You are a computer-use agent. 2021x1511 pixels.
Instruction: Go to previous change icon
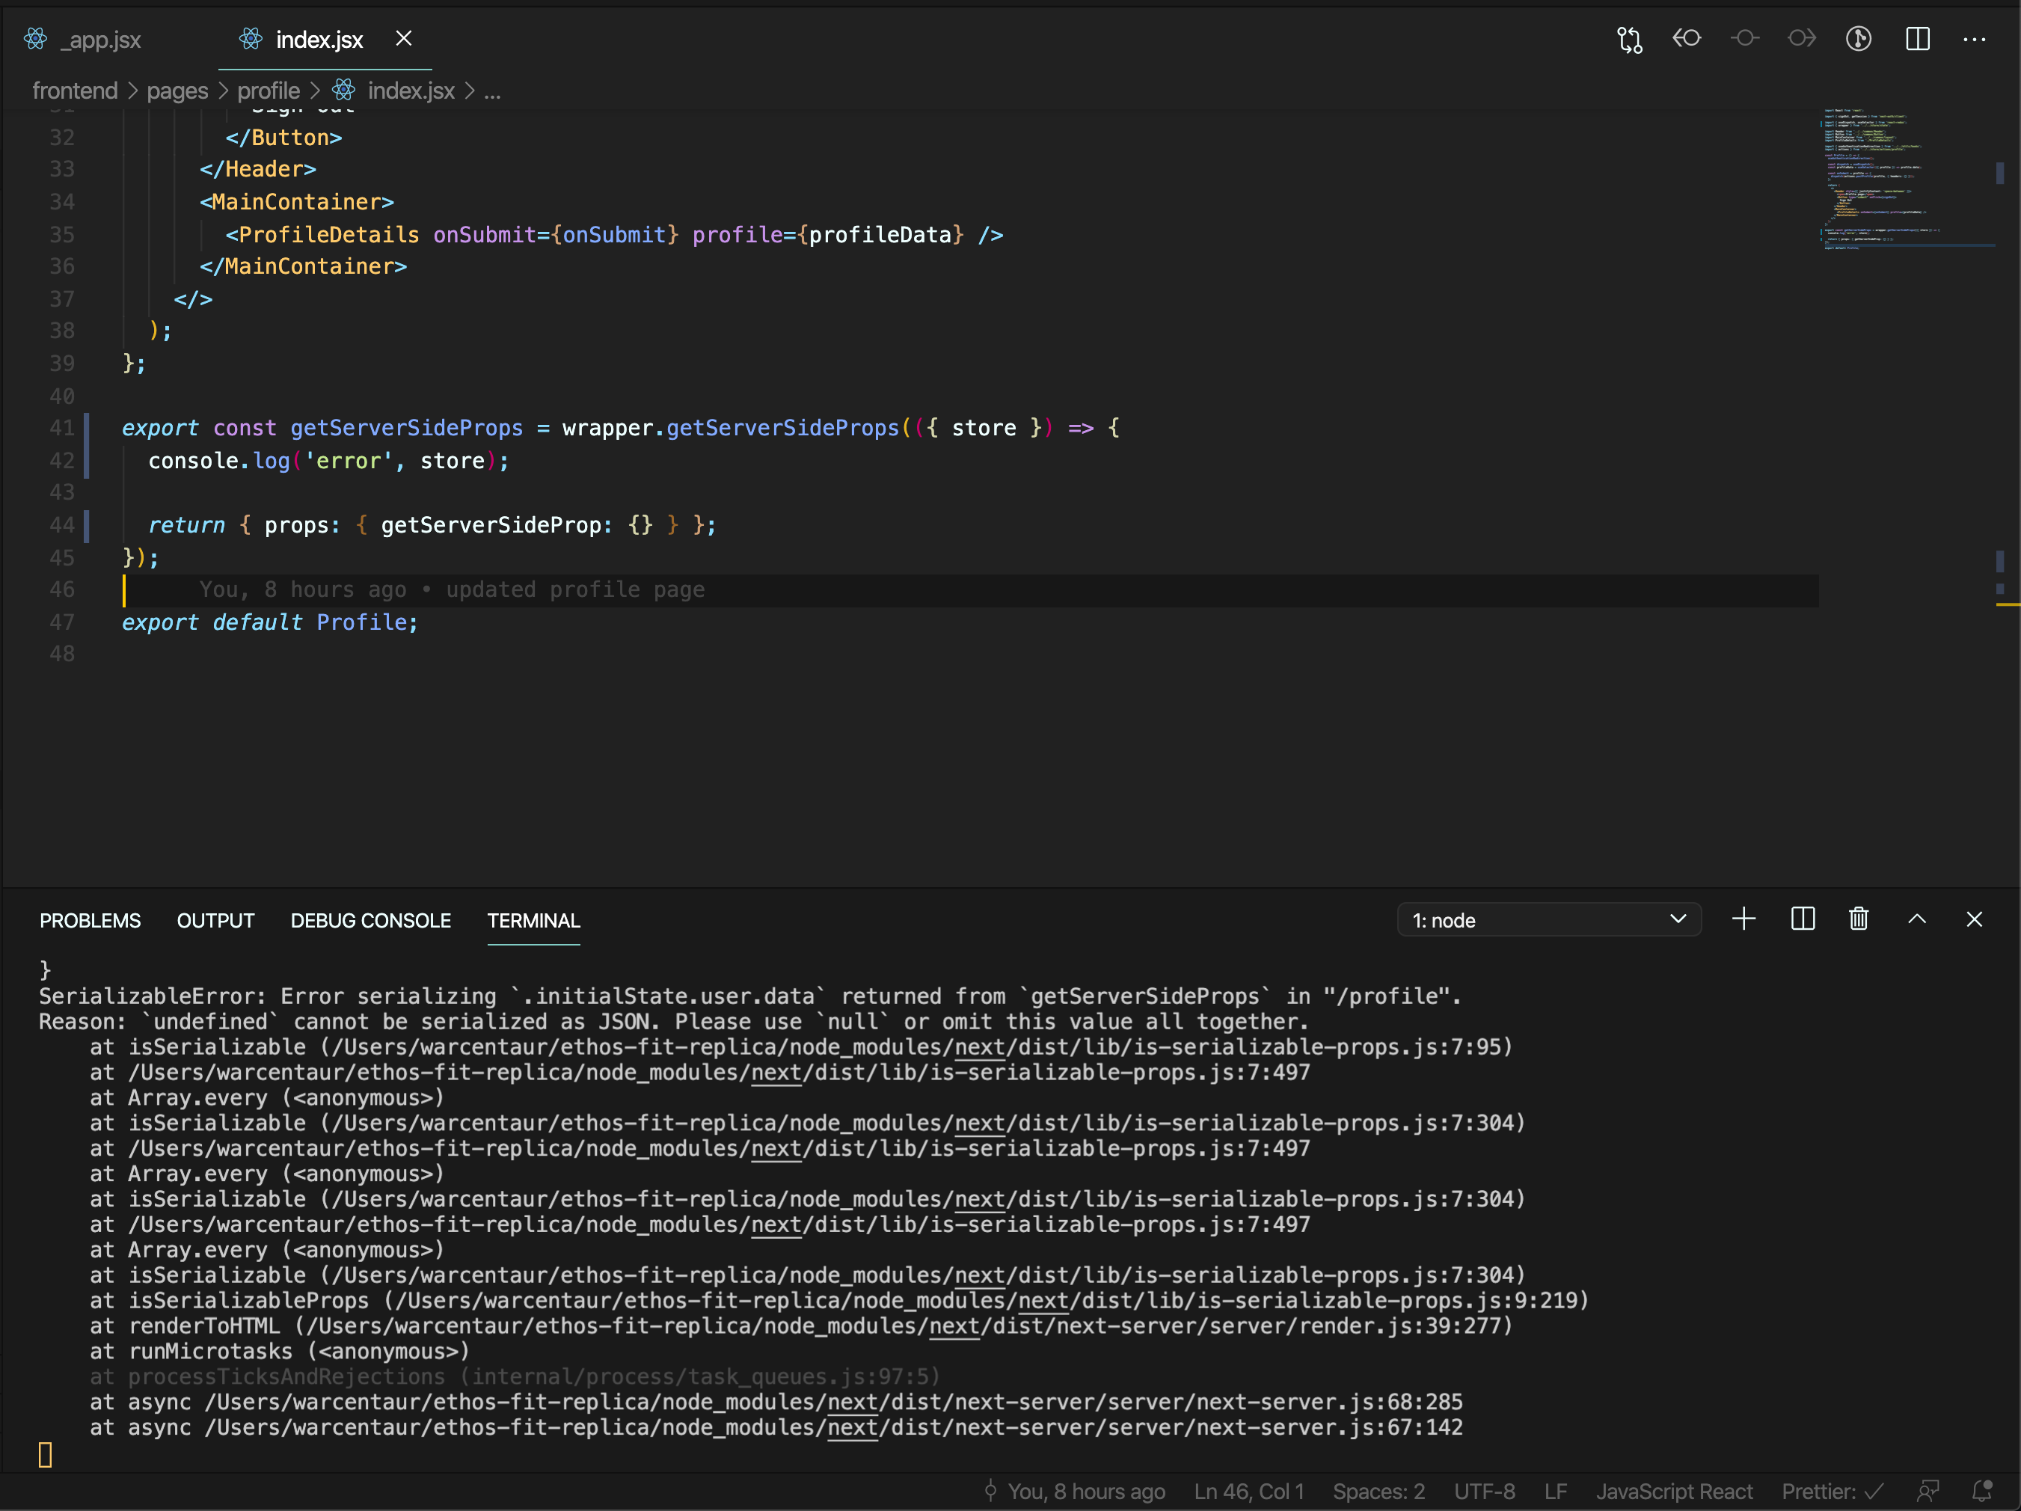tap(1687, 38)
